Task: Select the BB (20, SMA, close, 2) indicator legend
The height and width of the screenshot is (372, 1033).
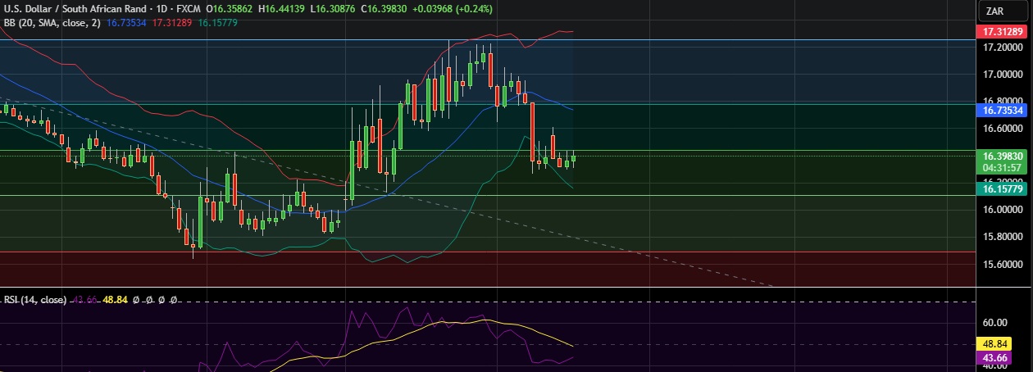Action: [52, 22]
